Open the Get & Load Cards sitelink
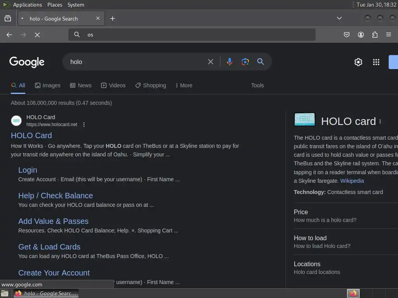Viewport: 398px width, 298px height. pos(49,246)
